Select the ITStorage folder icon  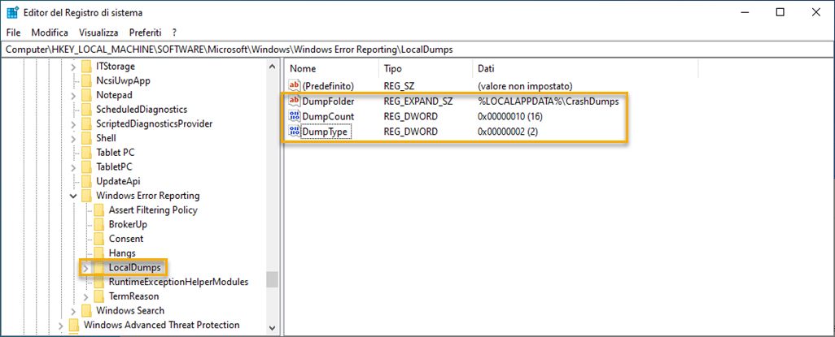point(86,67)
